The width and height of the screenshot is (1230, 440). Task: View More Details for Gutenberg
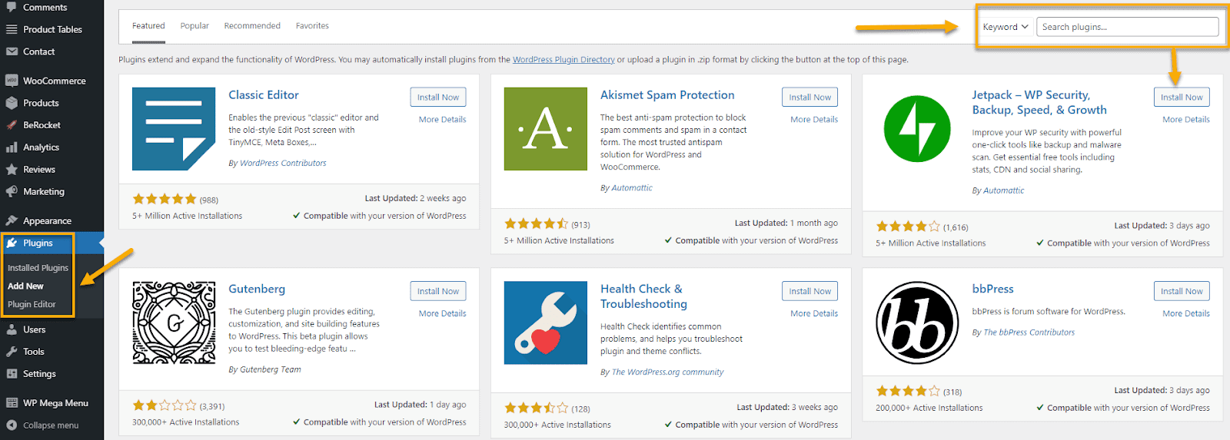coord(442,313)
